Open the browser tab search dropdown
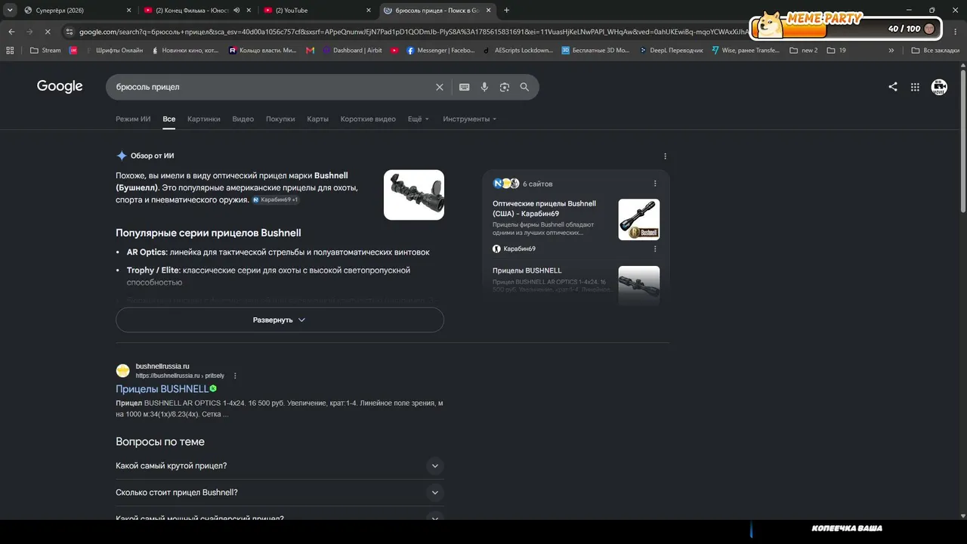This screenshot has width=967, height=544. pos(10,10)
